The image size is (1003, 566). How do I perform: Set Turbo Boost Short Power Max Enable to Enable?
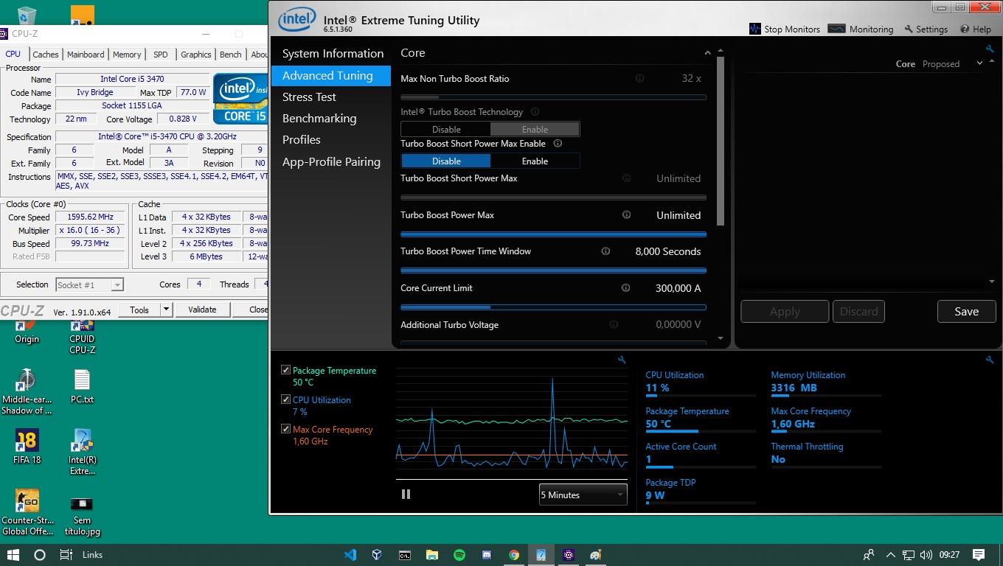tap(535, 161)
